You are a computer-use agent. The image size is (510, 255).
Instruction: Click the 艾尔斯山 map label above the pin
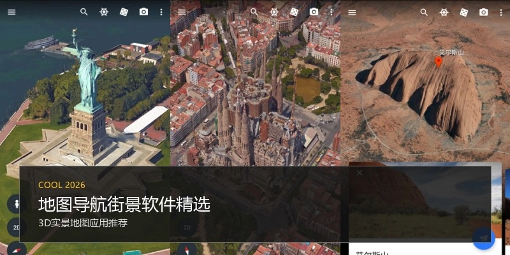point(452,52)
